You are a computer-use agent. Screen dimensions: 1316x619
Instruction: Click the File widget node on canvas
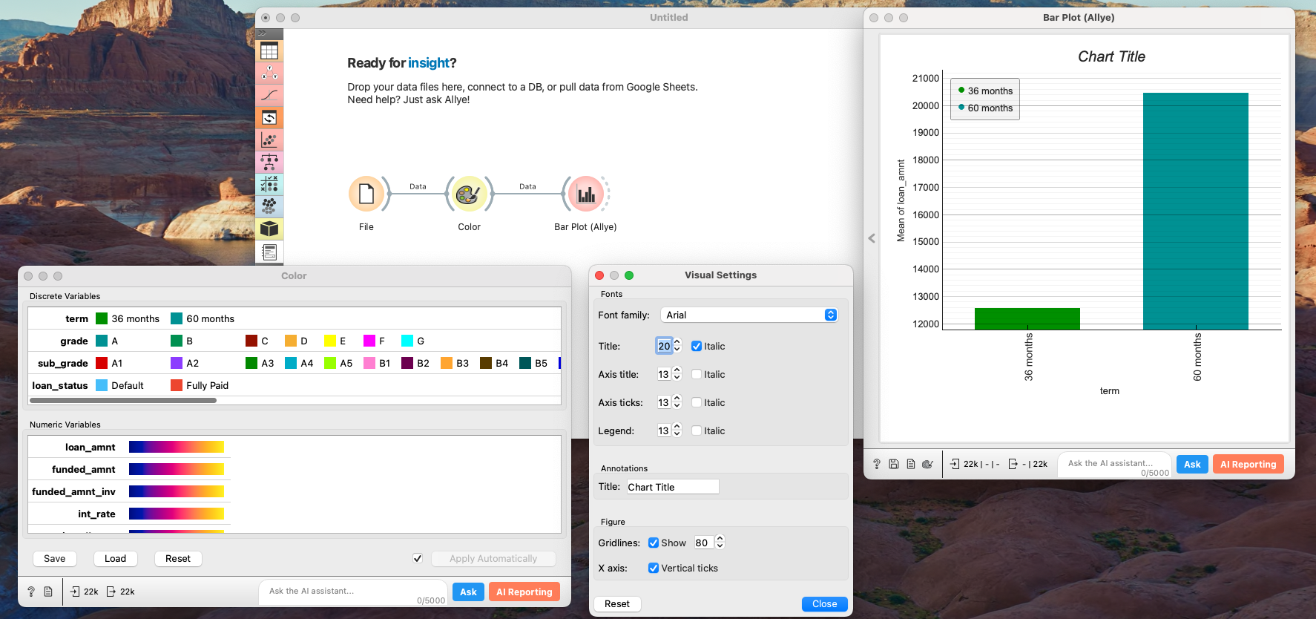point(366,194)
